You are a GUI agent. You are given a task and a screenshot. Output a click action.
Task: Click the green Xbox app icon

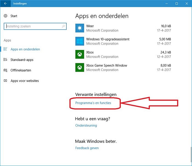point(80,54)
